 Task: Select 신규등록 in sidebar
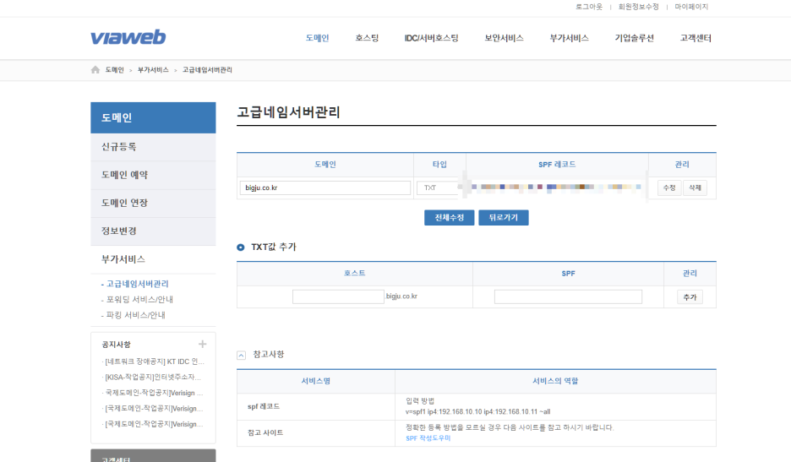(x=153, y=147)
